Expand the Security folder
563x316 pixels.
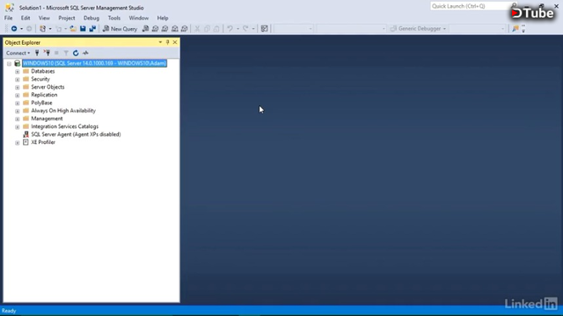coord(18,79)
